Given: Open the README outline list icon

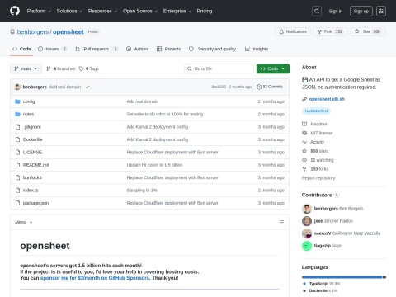Looking at the screenshot, I should tap(281, 222).
